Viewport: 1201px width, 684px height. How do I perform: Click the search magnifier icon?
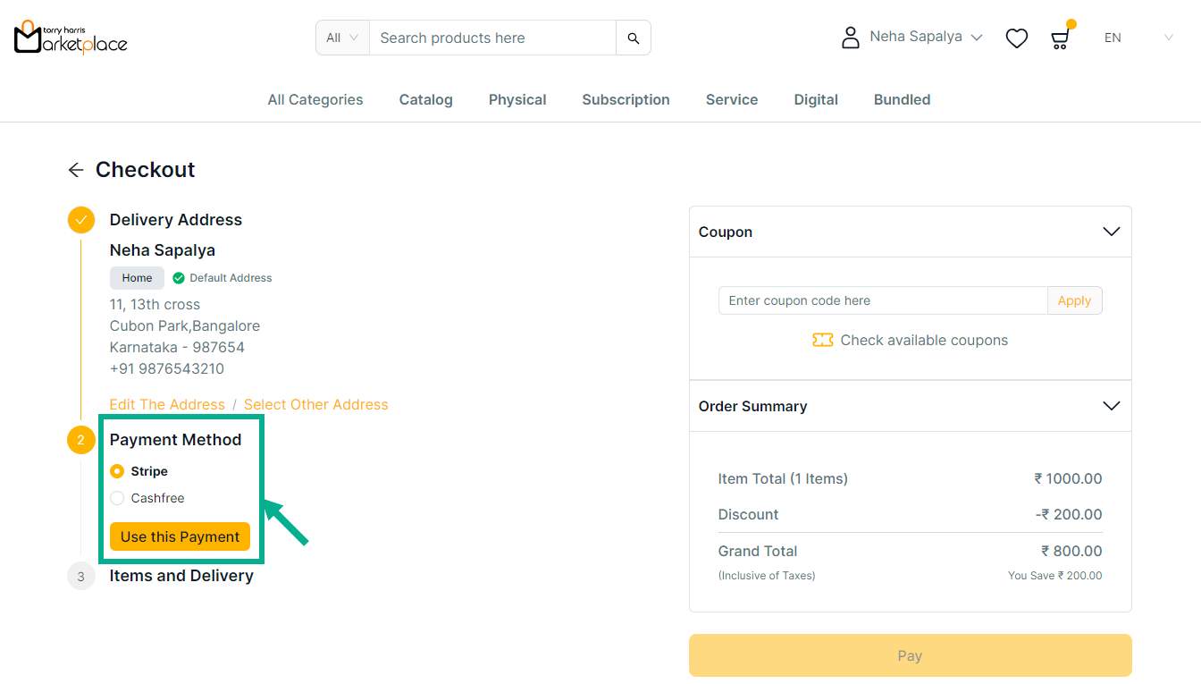click(x=633, y=38)
